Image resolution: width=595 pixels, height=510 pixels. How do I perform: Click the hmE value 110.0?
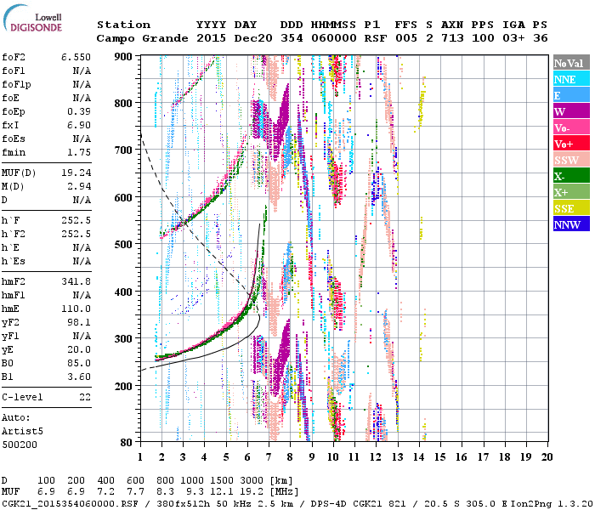pyautogui.click(x=76, y=309)
